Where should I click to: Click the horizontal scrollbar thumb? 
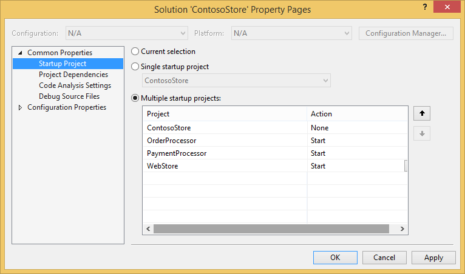click(x=271, y=229)
